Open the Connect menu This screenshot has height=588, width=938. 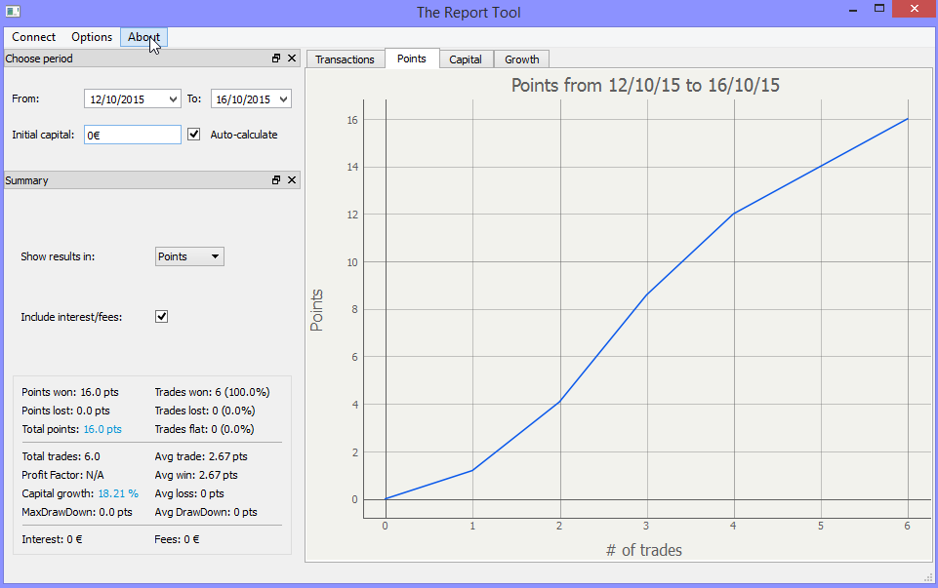[x=33, y=37]
